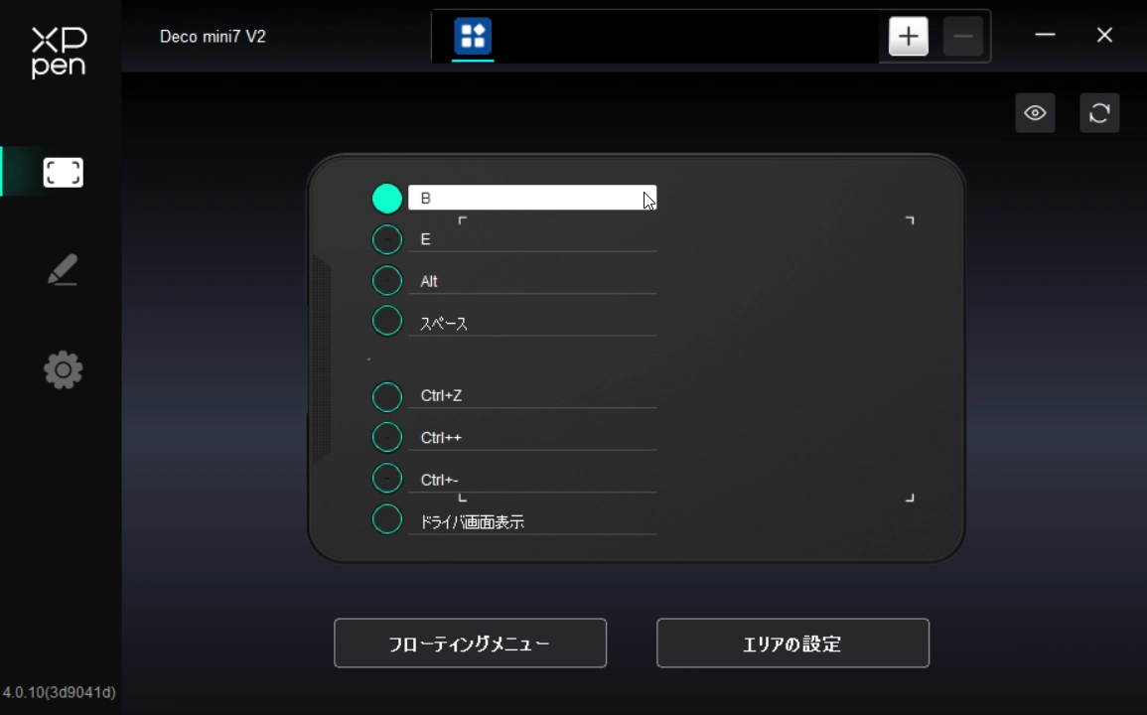The image size is (1147, 715).
Task: Click the Alt key assignment field
Action: (x=532, y=280)
